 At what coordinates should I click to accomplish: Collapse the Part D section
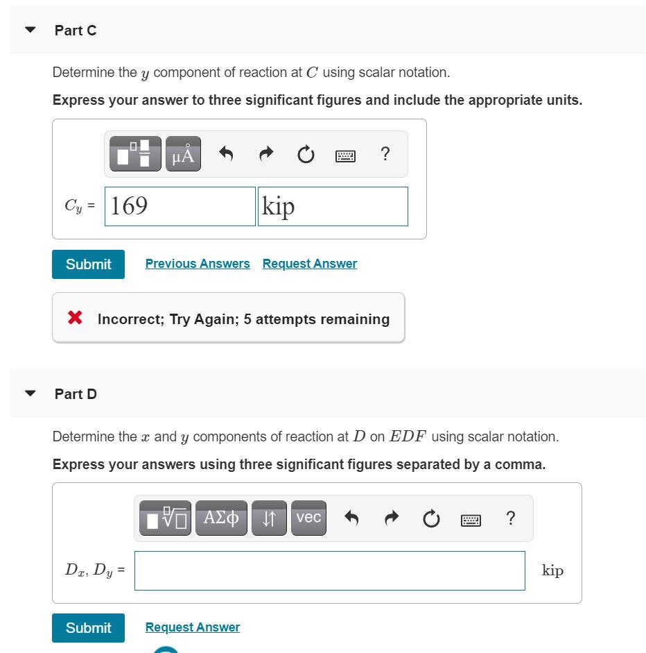[30, 393]
